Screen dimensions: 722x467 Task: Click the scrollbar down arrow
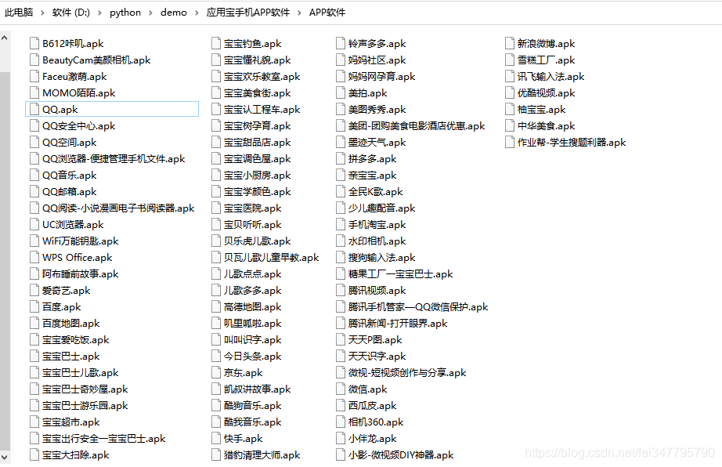5,458
